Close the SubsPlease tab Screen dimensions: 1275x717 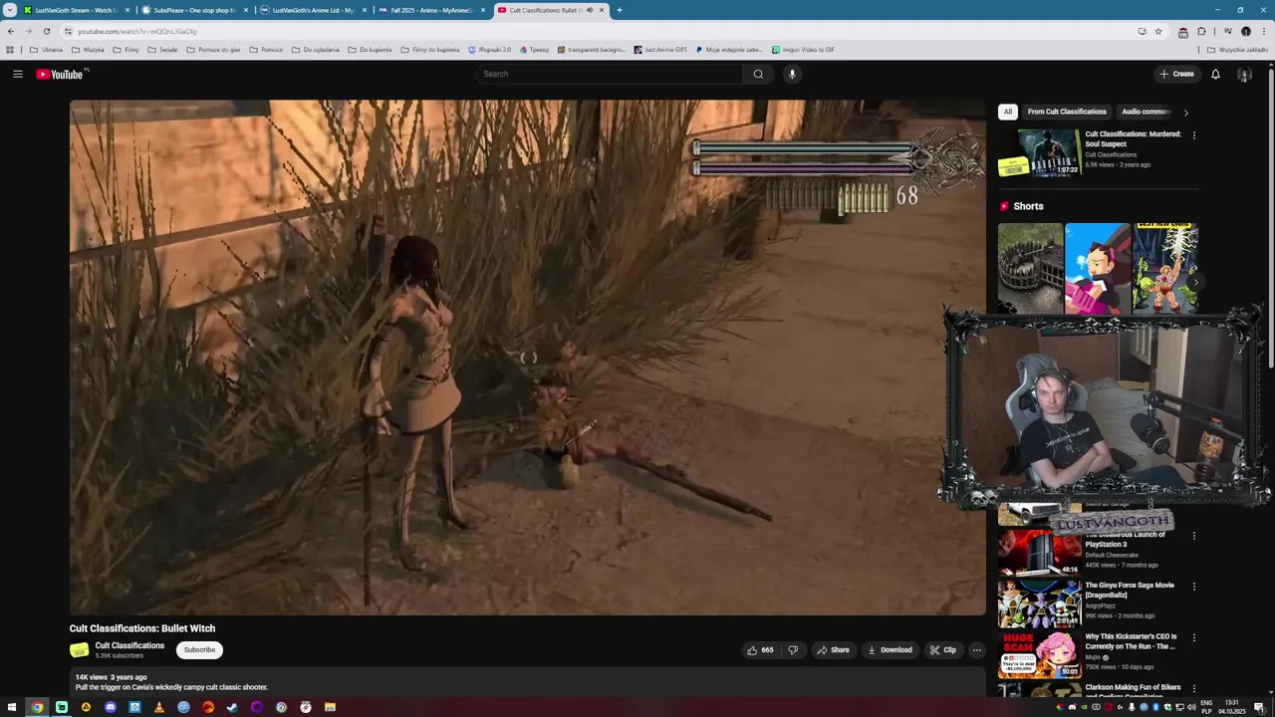point(245,10)
